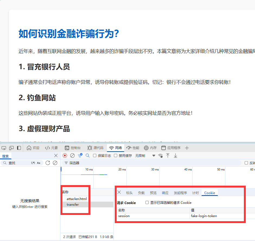Click the 30 ms timeline marker
Screen dimensions: 255x241
click(155, 169)
